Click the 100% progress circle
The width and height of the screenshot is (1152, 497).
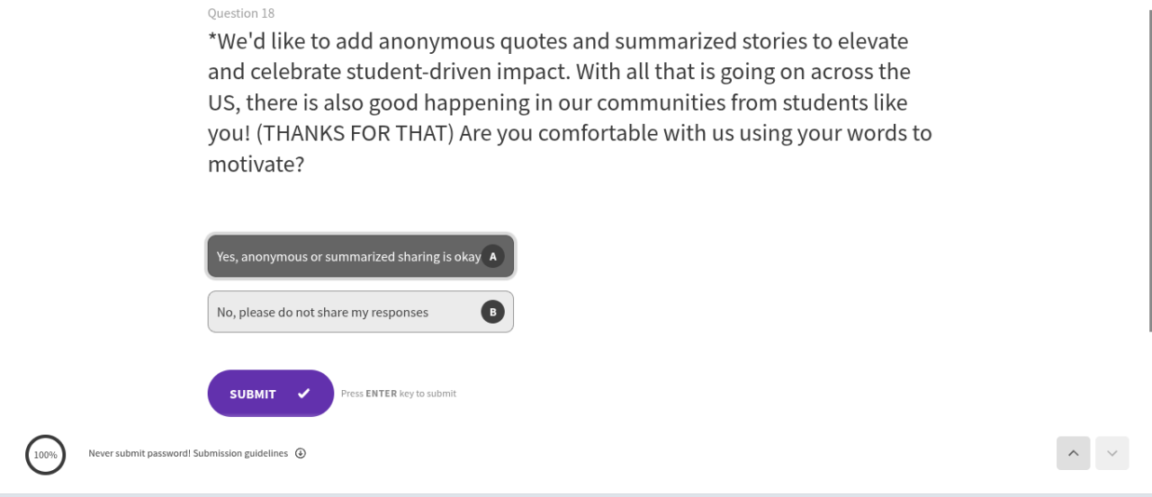click(x=46, y=455)
